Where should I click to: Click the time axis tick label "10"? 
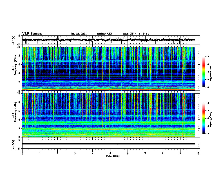coord(198,153)
